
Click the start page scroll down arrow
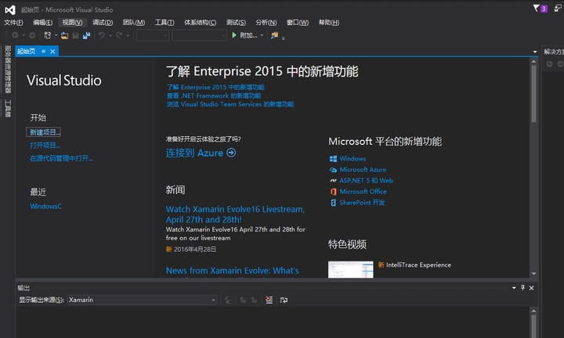point(533,273)
